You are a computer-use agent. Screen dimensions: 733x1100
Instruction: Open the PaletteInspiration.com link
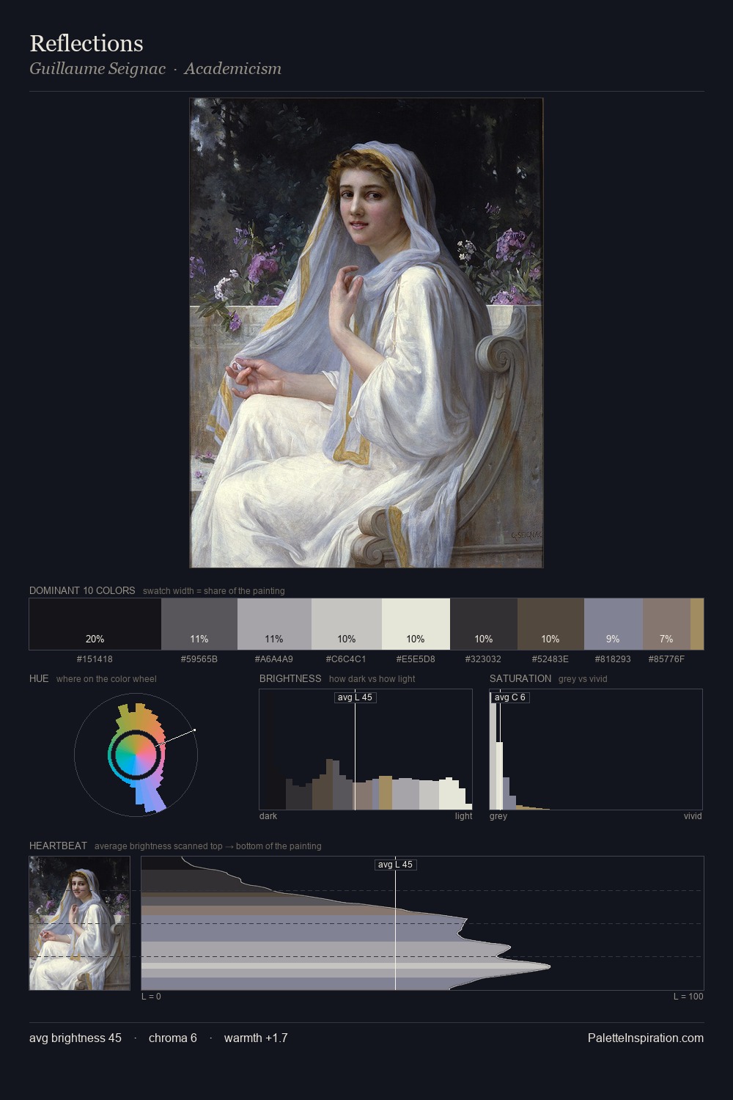[646, 1038]
